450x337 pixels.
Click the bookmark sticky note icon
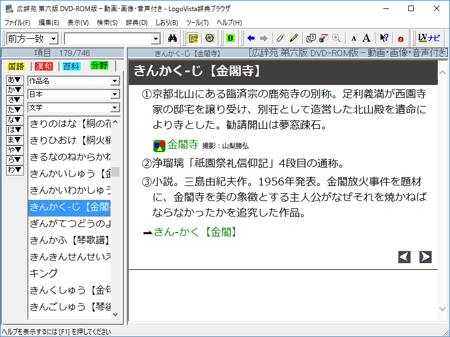[324, 38]
